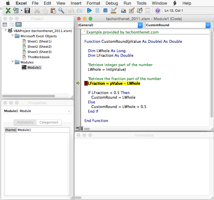Click the Save floppy disk icon

(27, 10)
